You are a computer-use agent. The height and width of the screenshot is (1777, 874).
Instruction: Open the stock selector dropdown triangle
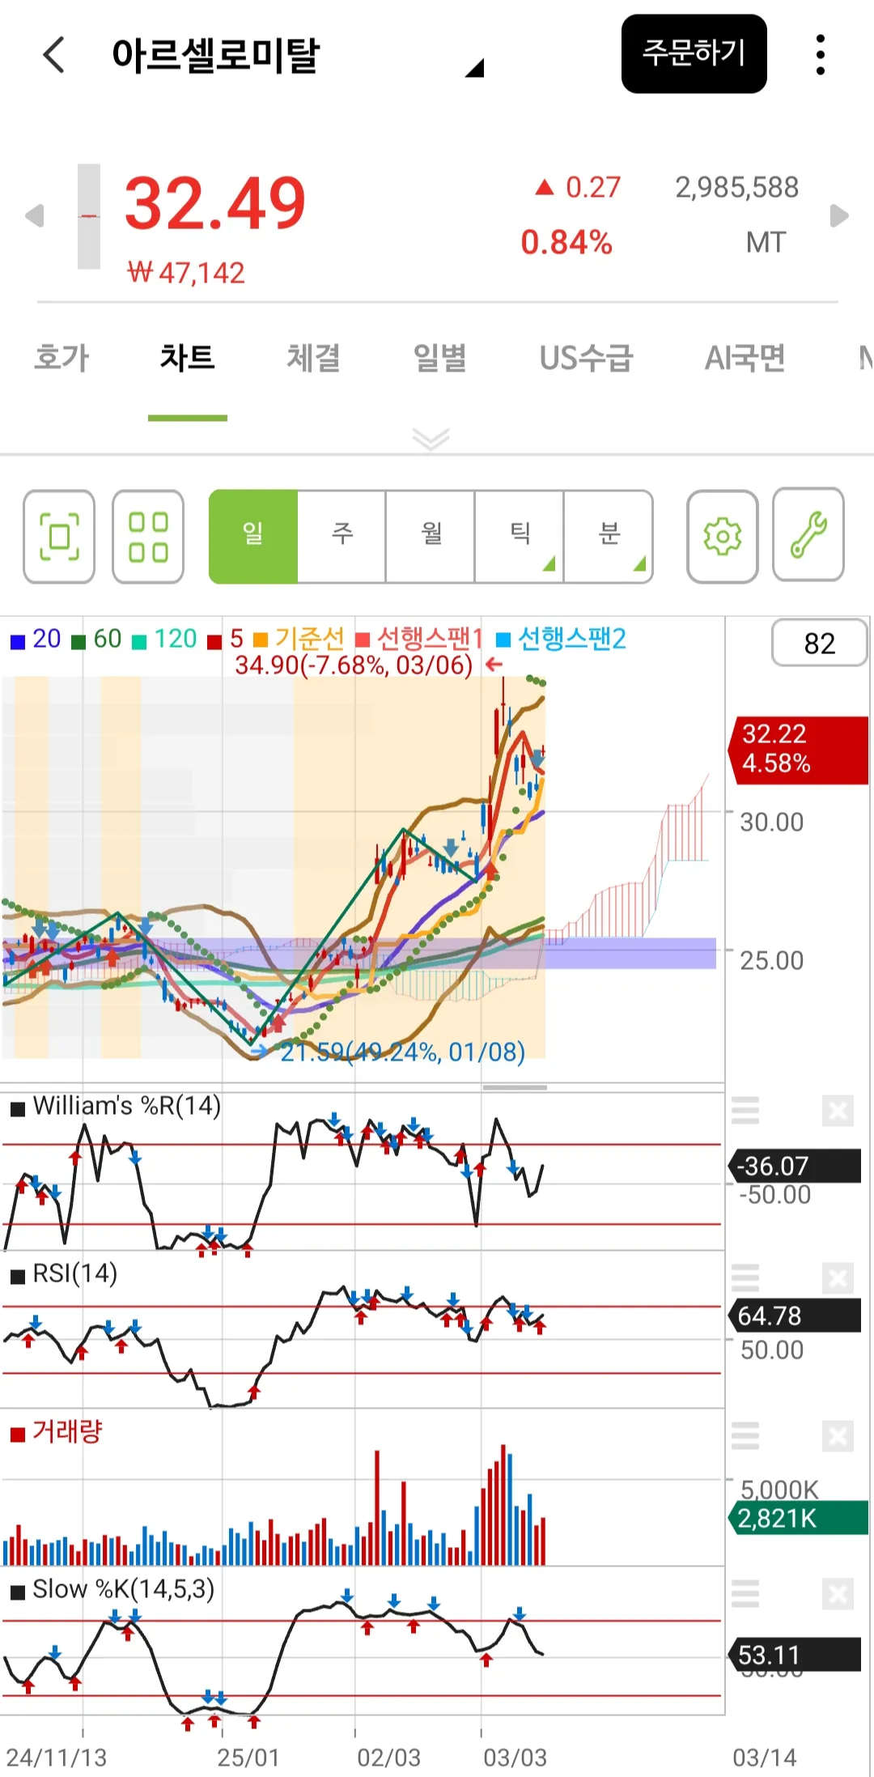[x=474, y=68]
